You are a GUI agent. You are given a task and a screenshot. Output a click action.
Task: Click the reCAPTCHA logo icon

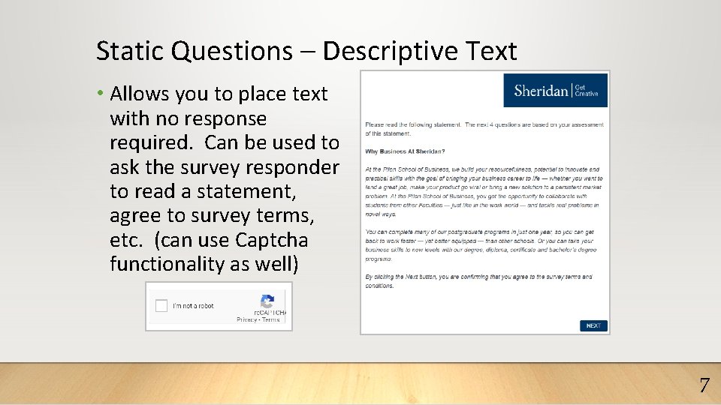pyautogui.click(x=267, y=301)
